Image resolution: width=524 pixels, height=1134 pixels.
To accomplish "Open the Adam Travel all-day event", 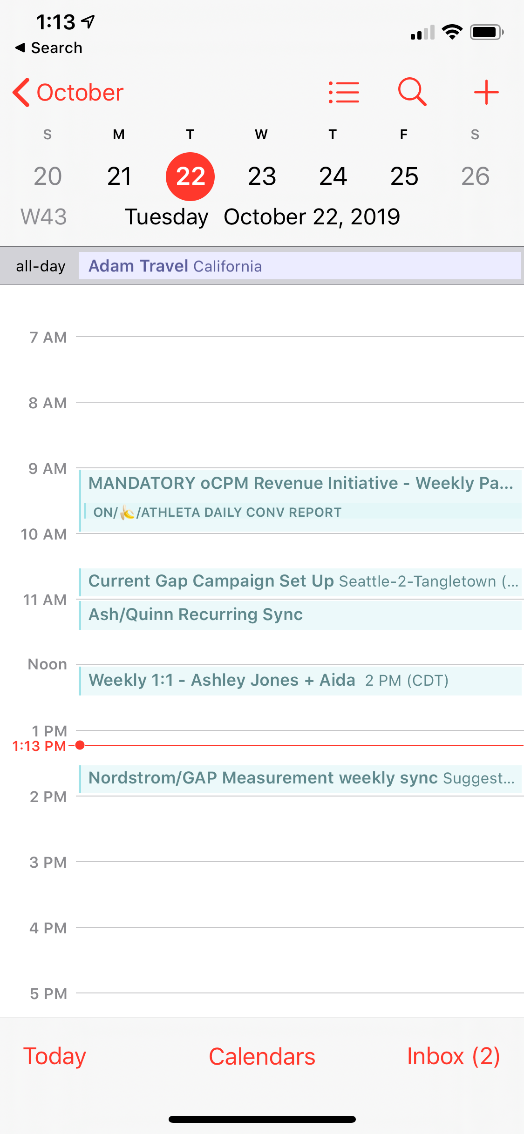I will point(299,266).
